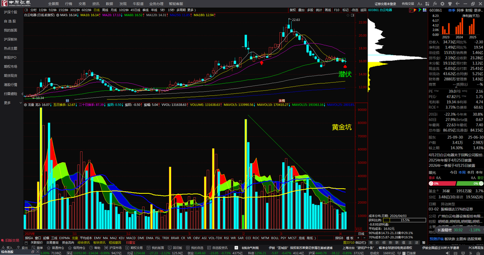Open the settings gear icon
Screen dimensions: 484x255
coord(442,4)
